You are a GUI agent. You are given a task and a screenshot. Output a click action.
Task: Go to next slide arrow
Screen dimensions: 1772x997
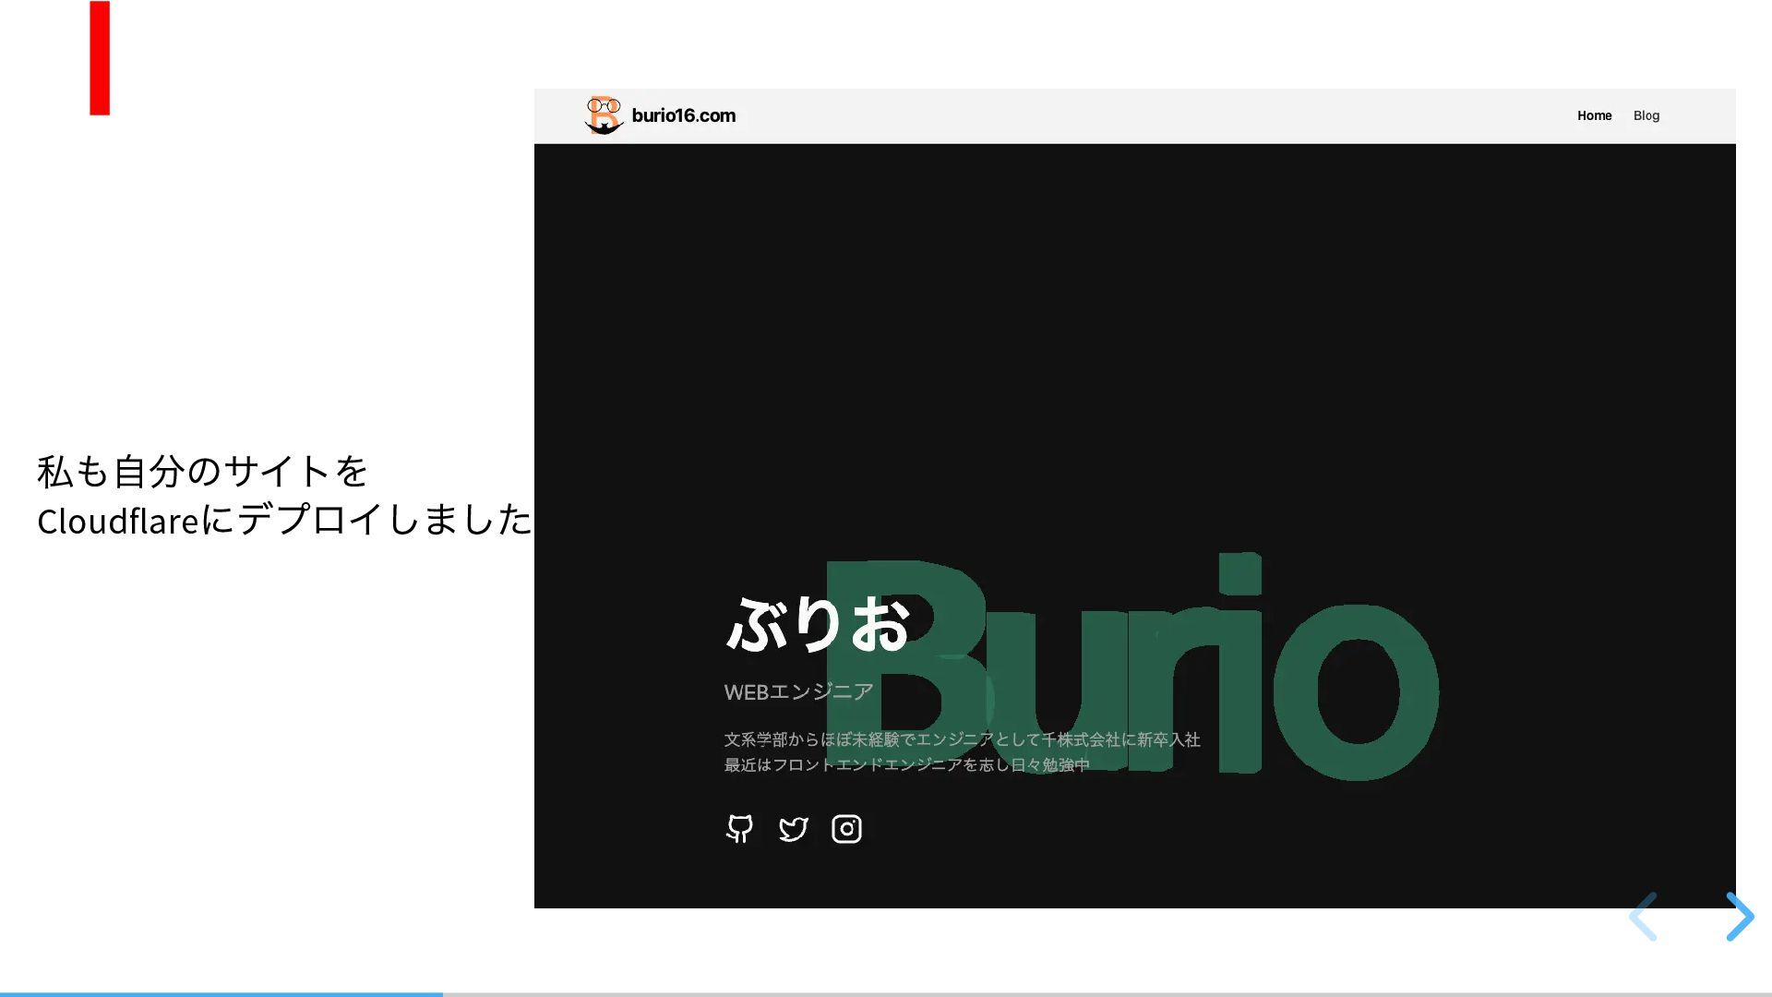click(x=1740, y=917)
